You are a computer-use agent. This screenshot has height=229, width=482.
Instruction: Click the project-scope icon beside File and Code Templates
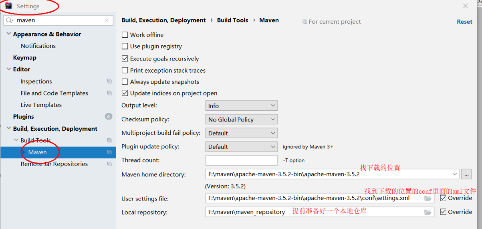(x=109, y=93)
